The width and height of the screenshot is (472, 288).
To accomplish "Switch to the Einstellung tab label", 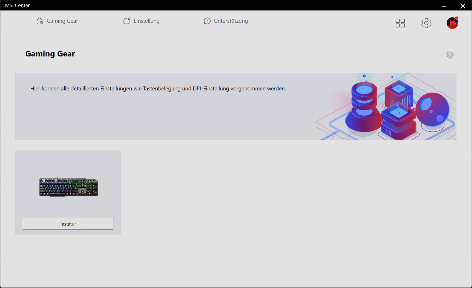I will (x=147, y=21).
